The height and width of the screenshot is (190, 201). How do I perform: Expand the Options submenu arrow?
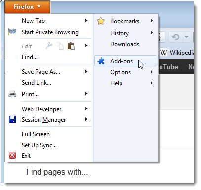tap(152, 72)
